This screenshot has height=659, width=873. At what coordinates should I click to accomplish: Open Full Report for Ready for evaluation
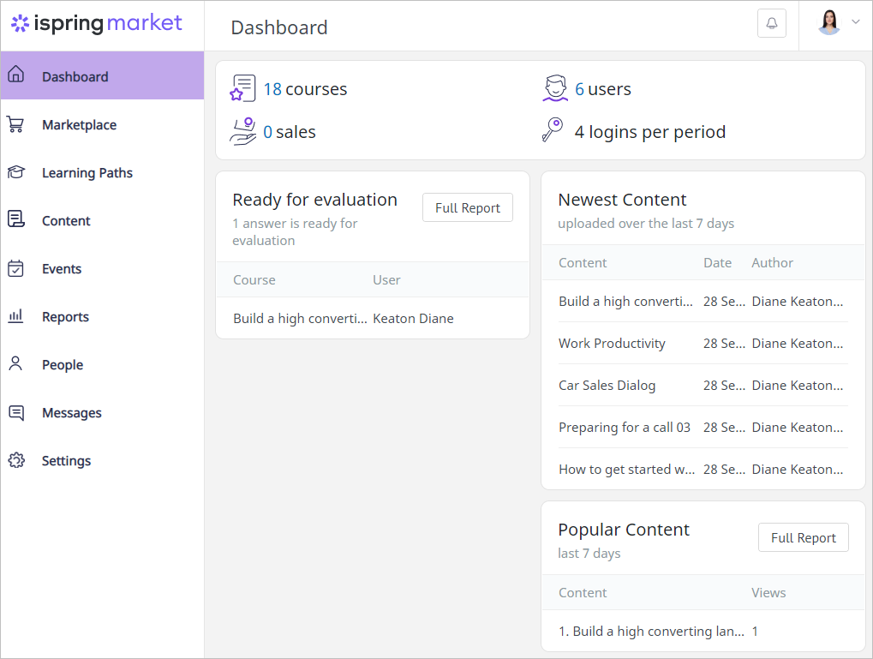468,207
